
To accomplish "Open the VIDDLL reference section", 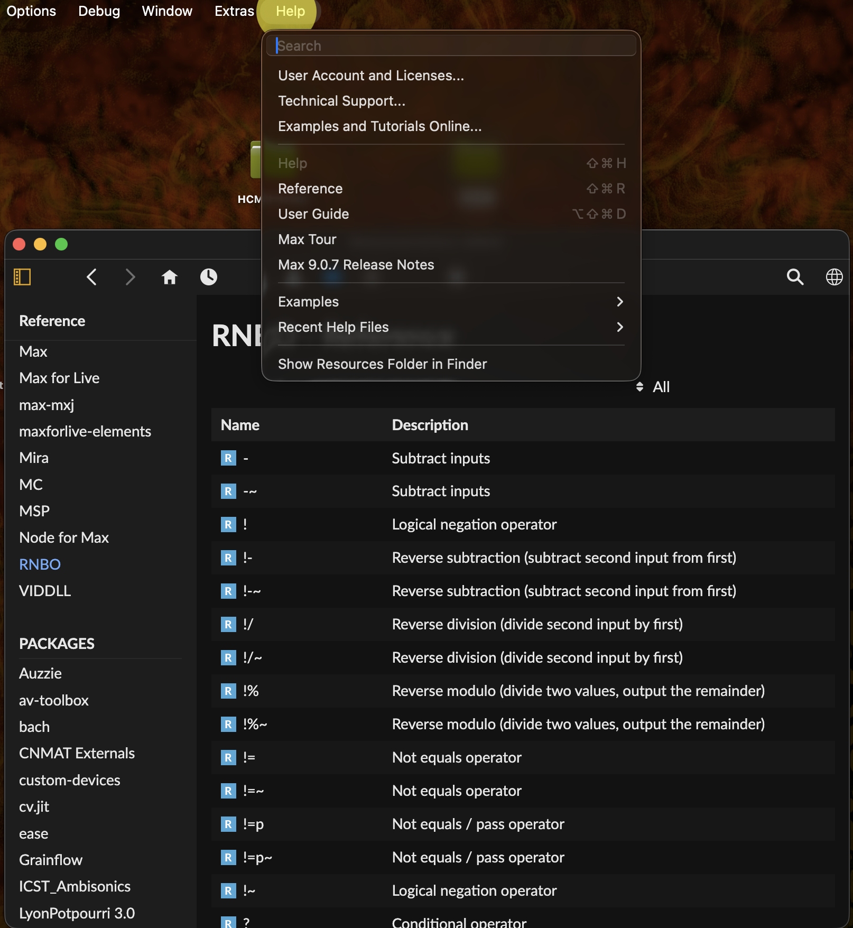I will [45, 591].
